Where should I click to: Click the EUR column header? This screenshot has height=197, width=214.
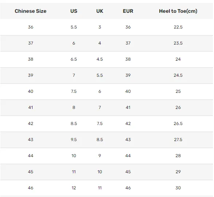128,11
